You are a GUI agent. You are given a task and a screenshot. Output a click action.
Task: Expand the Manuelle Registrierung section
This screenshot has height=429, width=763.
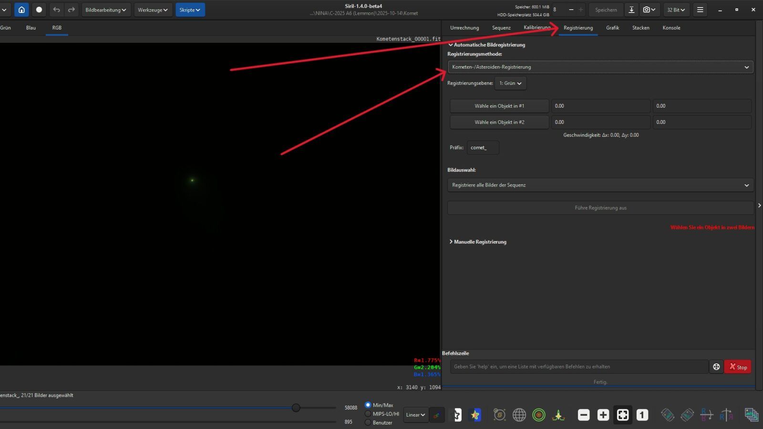pyautogui.click(x=477, y=242)
